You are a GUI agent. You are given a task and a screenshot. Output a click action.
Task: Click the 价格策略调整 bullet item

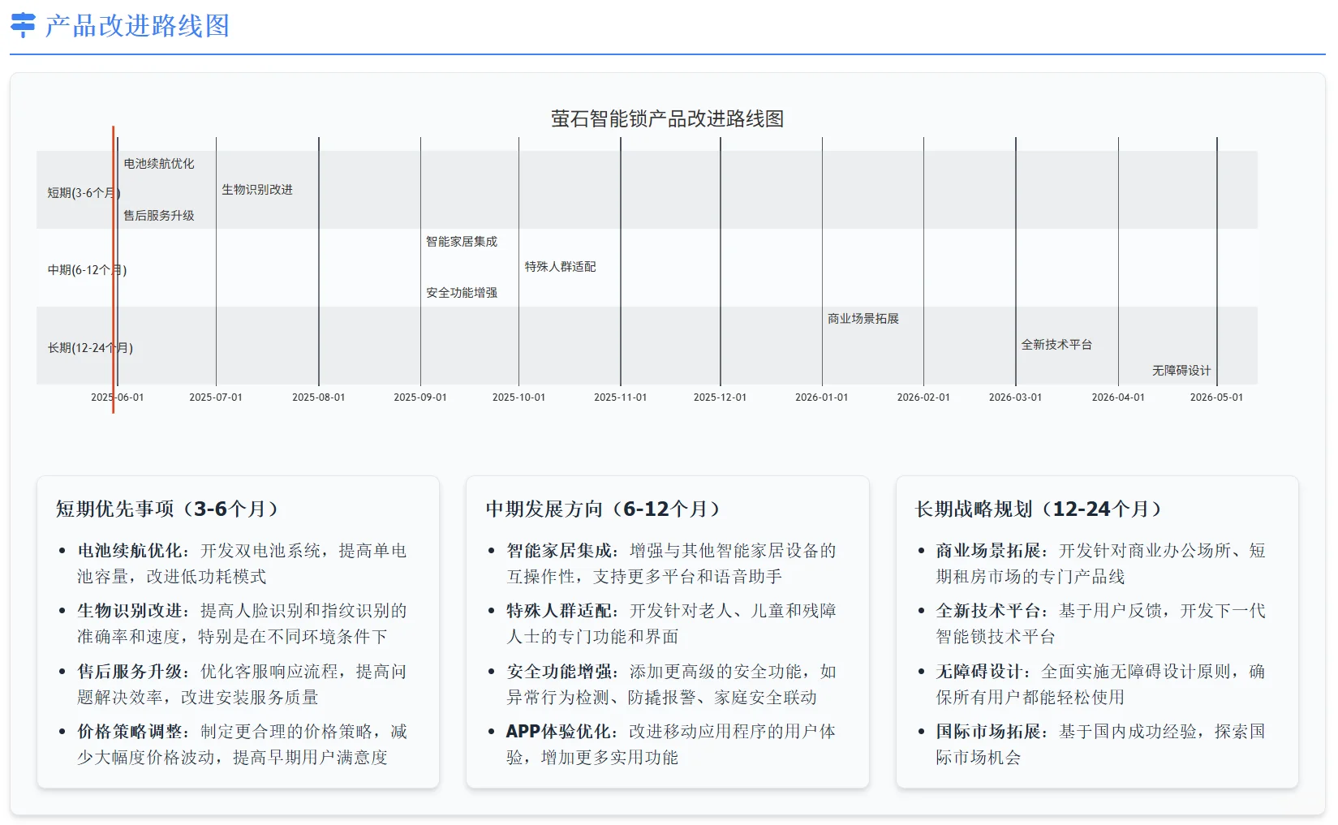(x=242, y=745)
